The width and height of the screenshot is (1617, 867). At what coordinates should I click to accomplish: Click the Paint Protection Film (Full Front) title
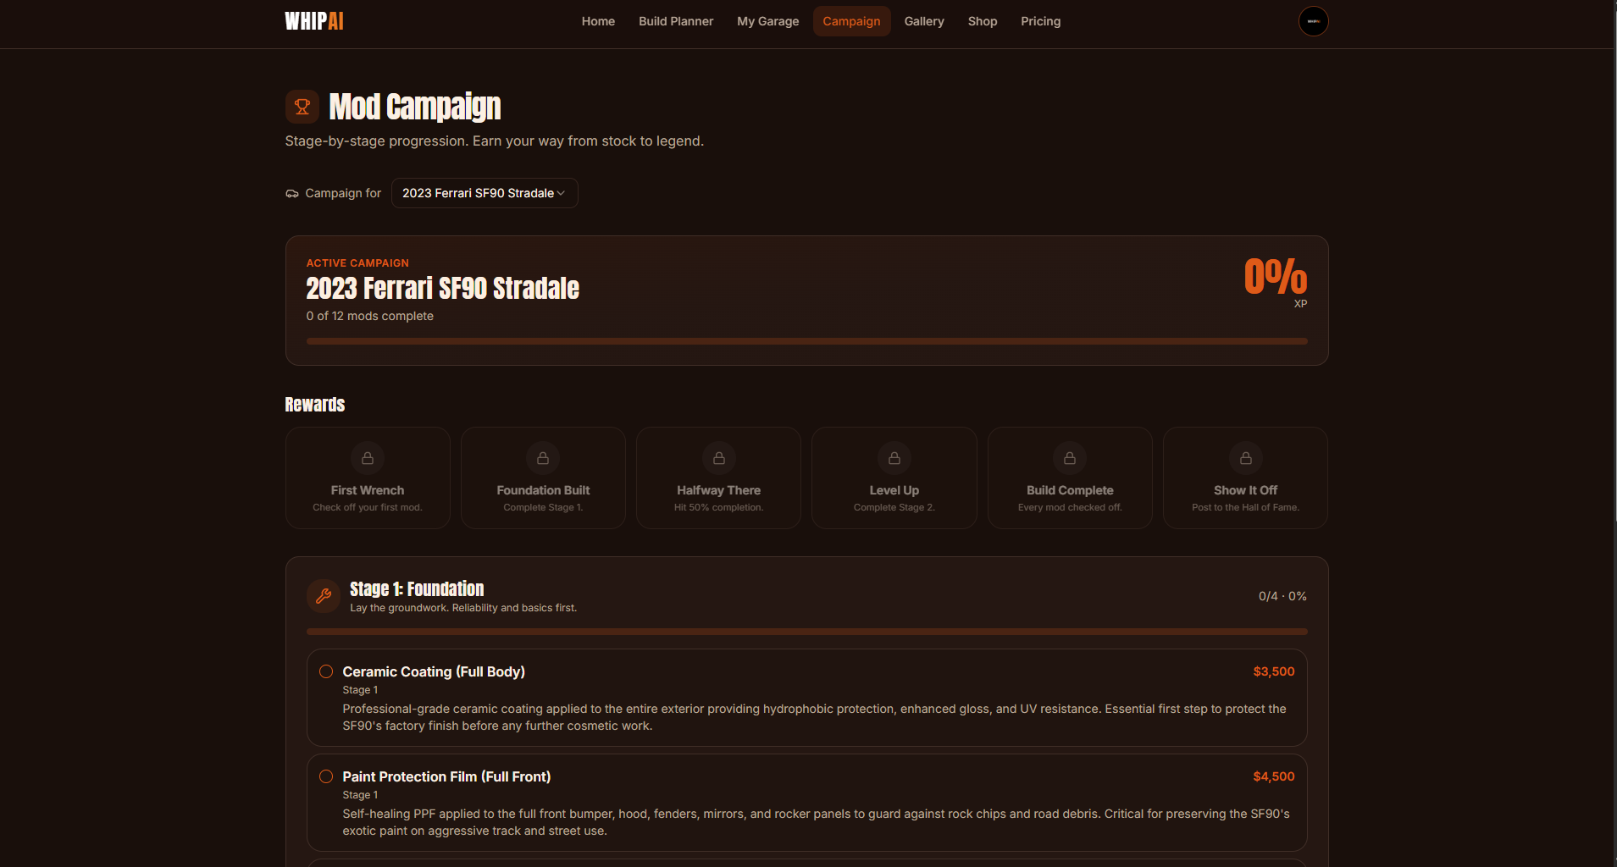446,776
